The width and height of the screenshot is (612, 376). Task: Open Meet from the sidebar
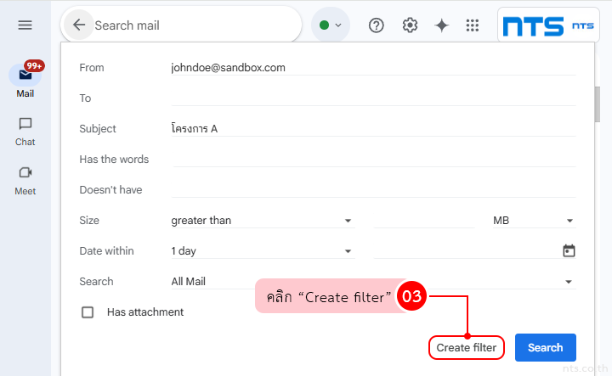coord(25,180)
